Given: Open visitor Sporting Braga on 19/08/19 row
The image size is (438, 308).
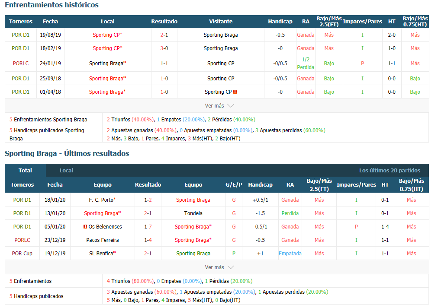Looking at the screenshot, I should 221,35.
